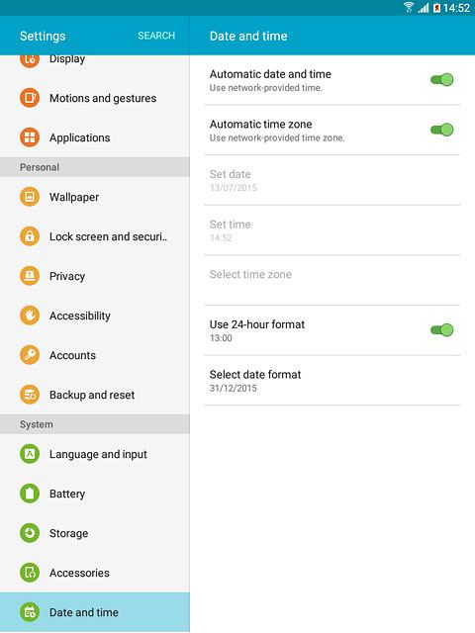Image resolution: width=475 pixels, height=633 pixels.
Task: Open the Applications grid icon
Action: point(30,137)
